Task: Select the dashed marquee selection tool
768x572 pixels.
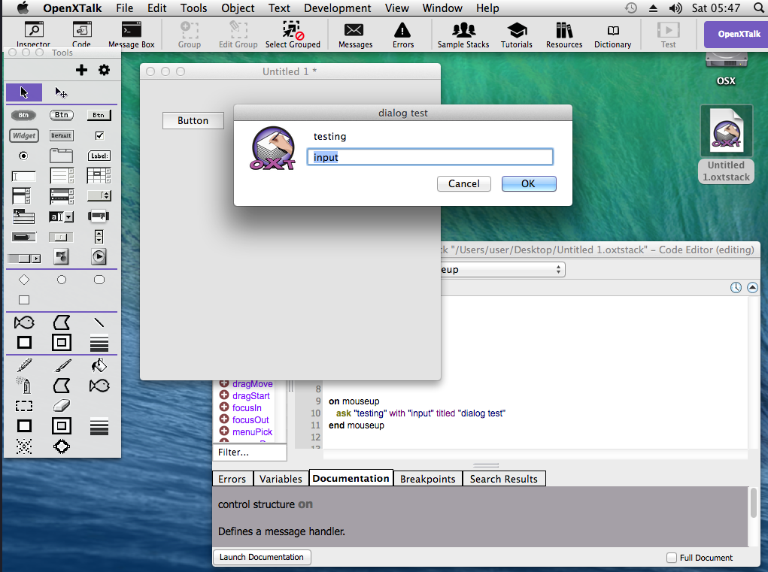Action: pos(24,406)
